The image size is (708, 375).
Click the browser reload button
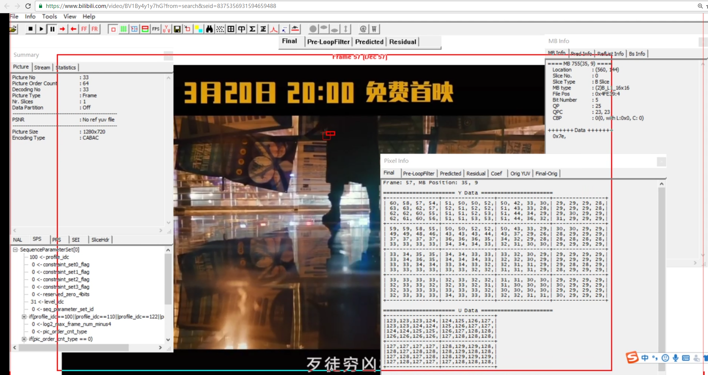tap(28, 6)
